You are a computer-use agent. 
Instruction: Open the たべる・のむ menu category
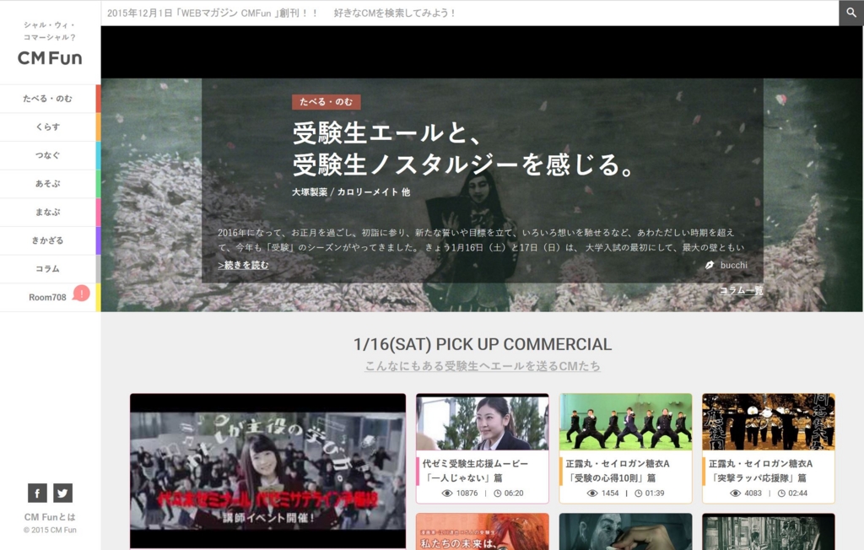(x=50, y=99)
